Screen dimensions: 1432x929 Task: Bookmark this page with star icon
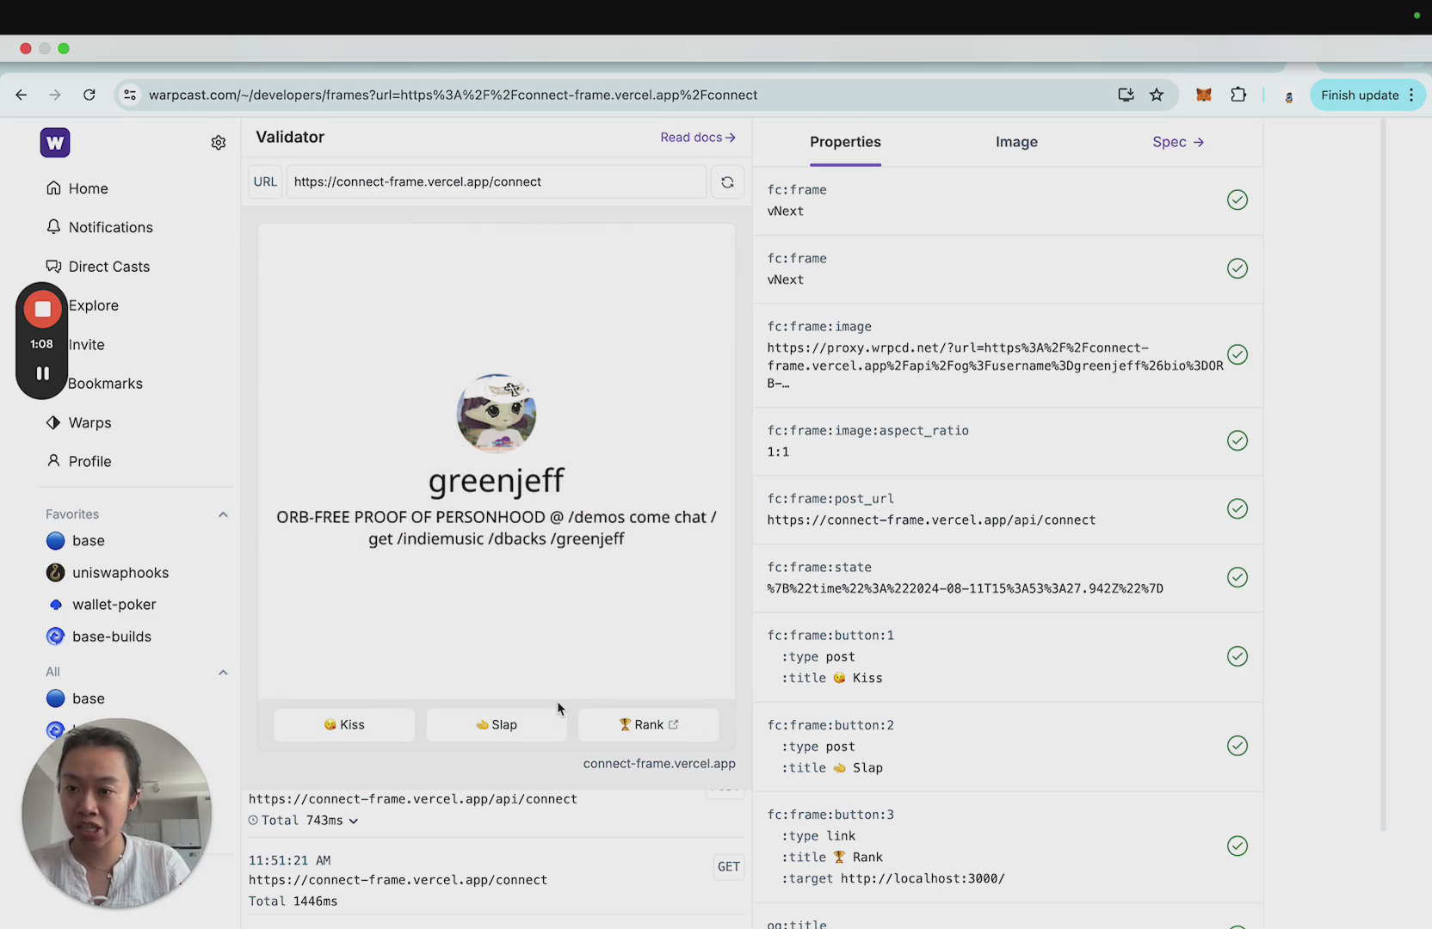pos(1157,95)
